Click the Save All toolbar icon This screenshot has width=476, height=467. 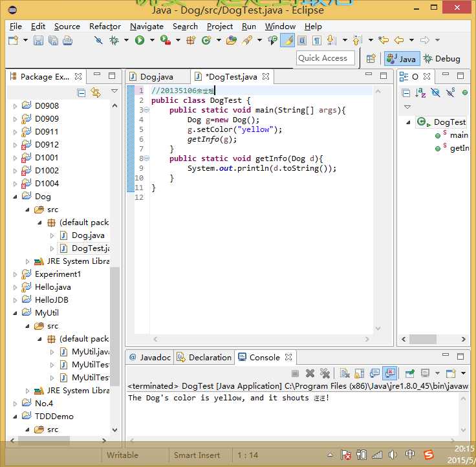pyautogui.click(x=53, y=40)
